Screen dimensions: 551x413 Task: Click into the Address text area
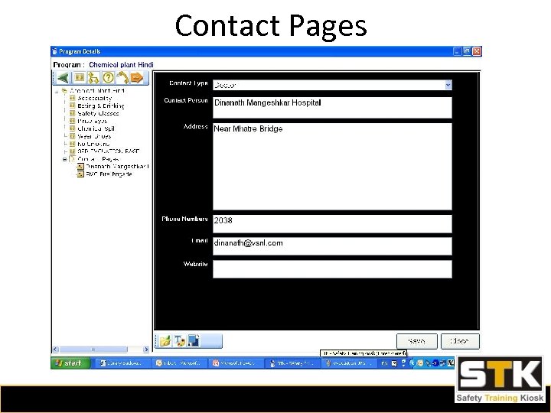tap(332, 167)
